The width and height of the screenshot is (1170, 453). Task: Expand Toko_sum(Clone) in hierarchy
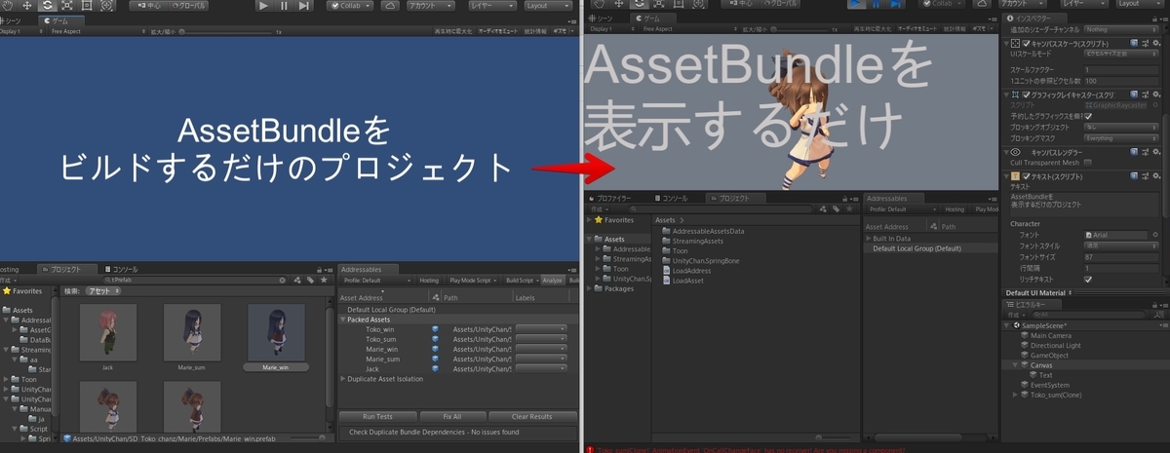(1017, 395)
